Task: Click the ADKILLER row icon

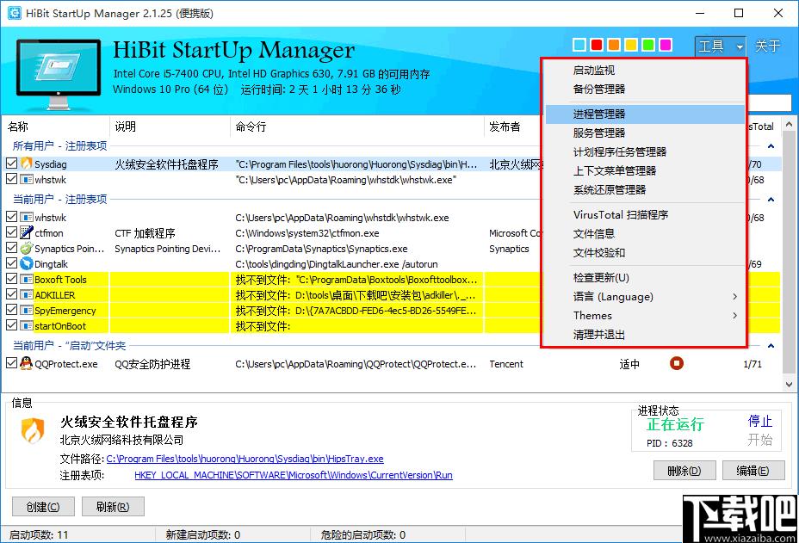Action: [27, 294]
